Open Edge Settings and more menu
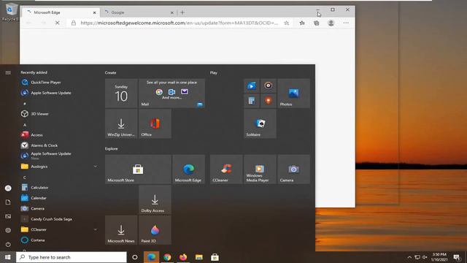The height and width of the screenshot is (263, 467). pyautogui.click(x=346, y=23)
